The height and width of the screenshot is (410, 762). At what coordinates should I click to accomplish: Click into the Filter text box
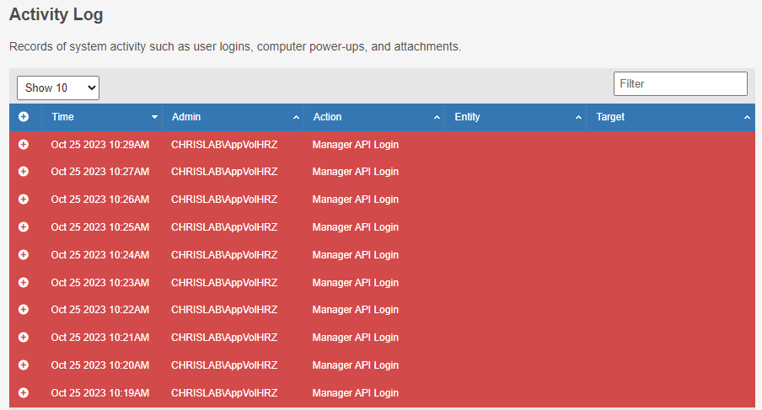coord(680,83)
